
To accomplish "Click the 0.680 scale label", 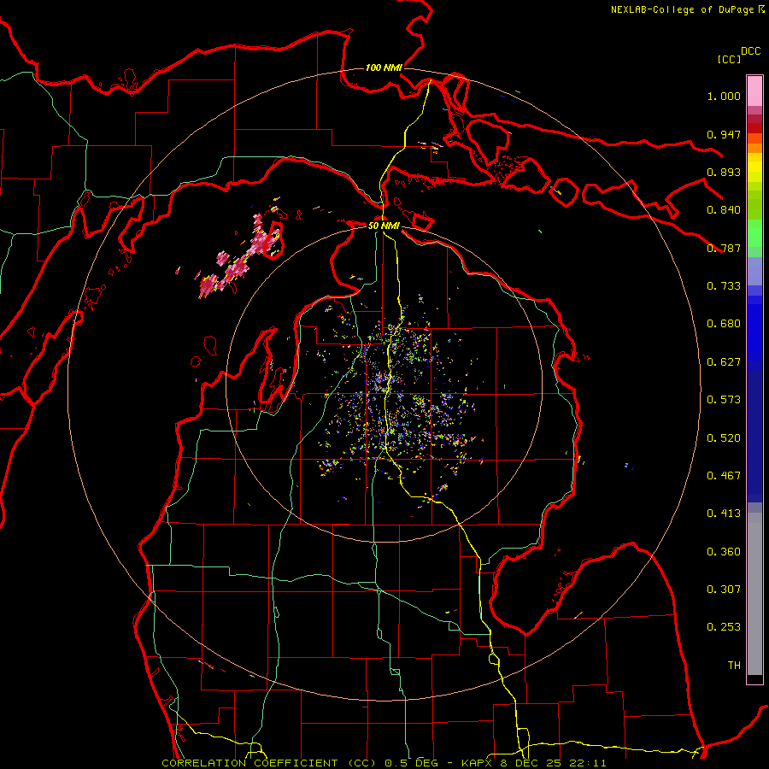I will pos(724,324).
